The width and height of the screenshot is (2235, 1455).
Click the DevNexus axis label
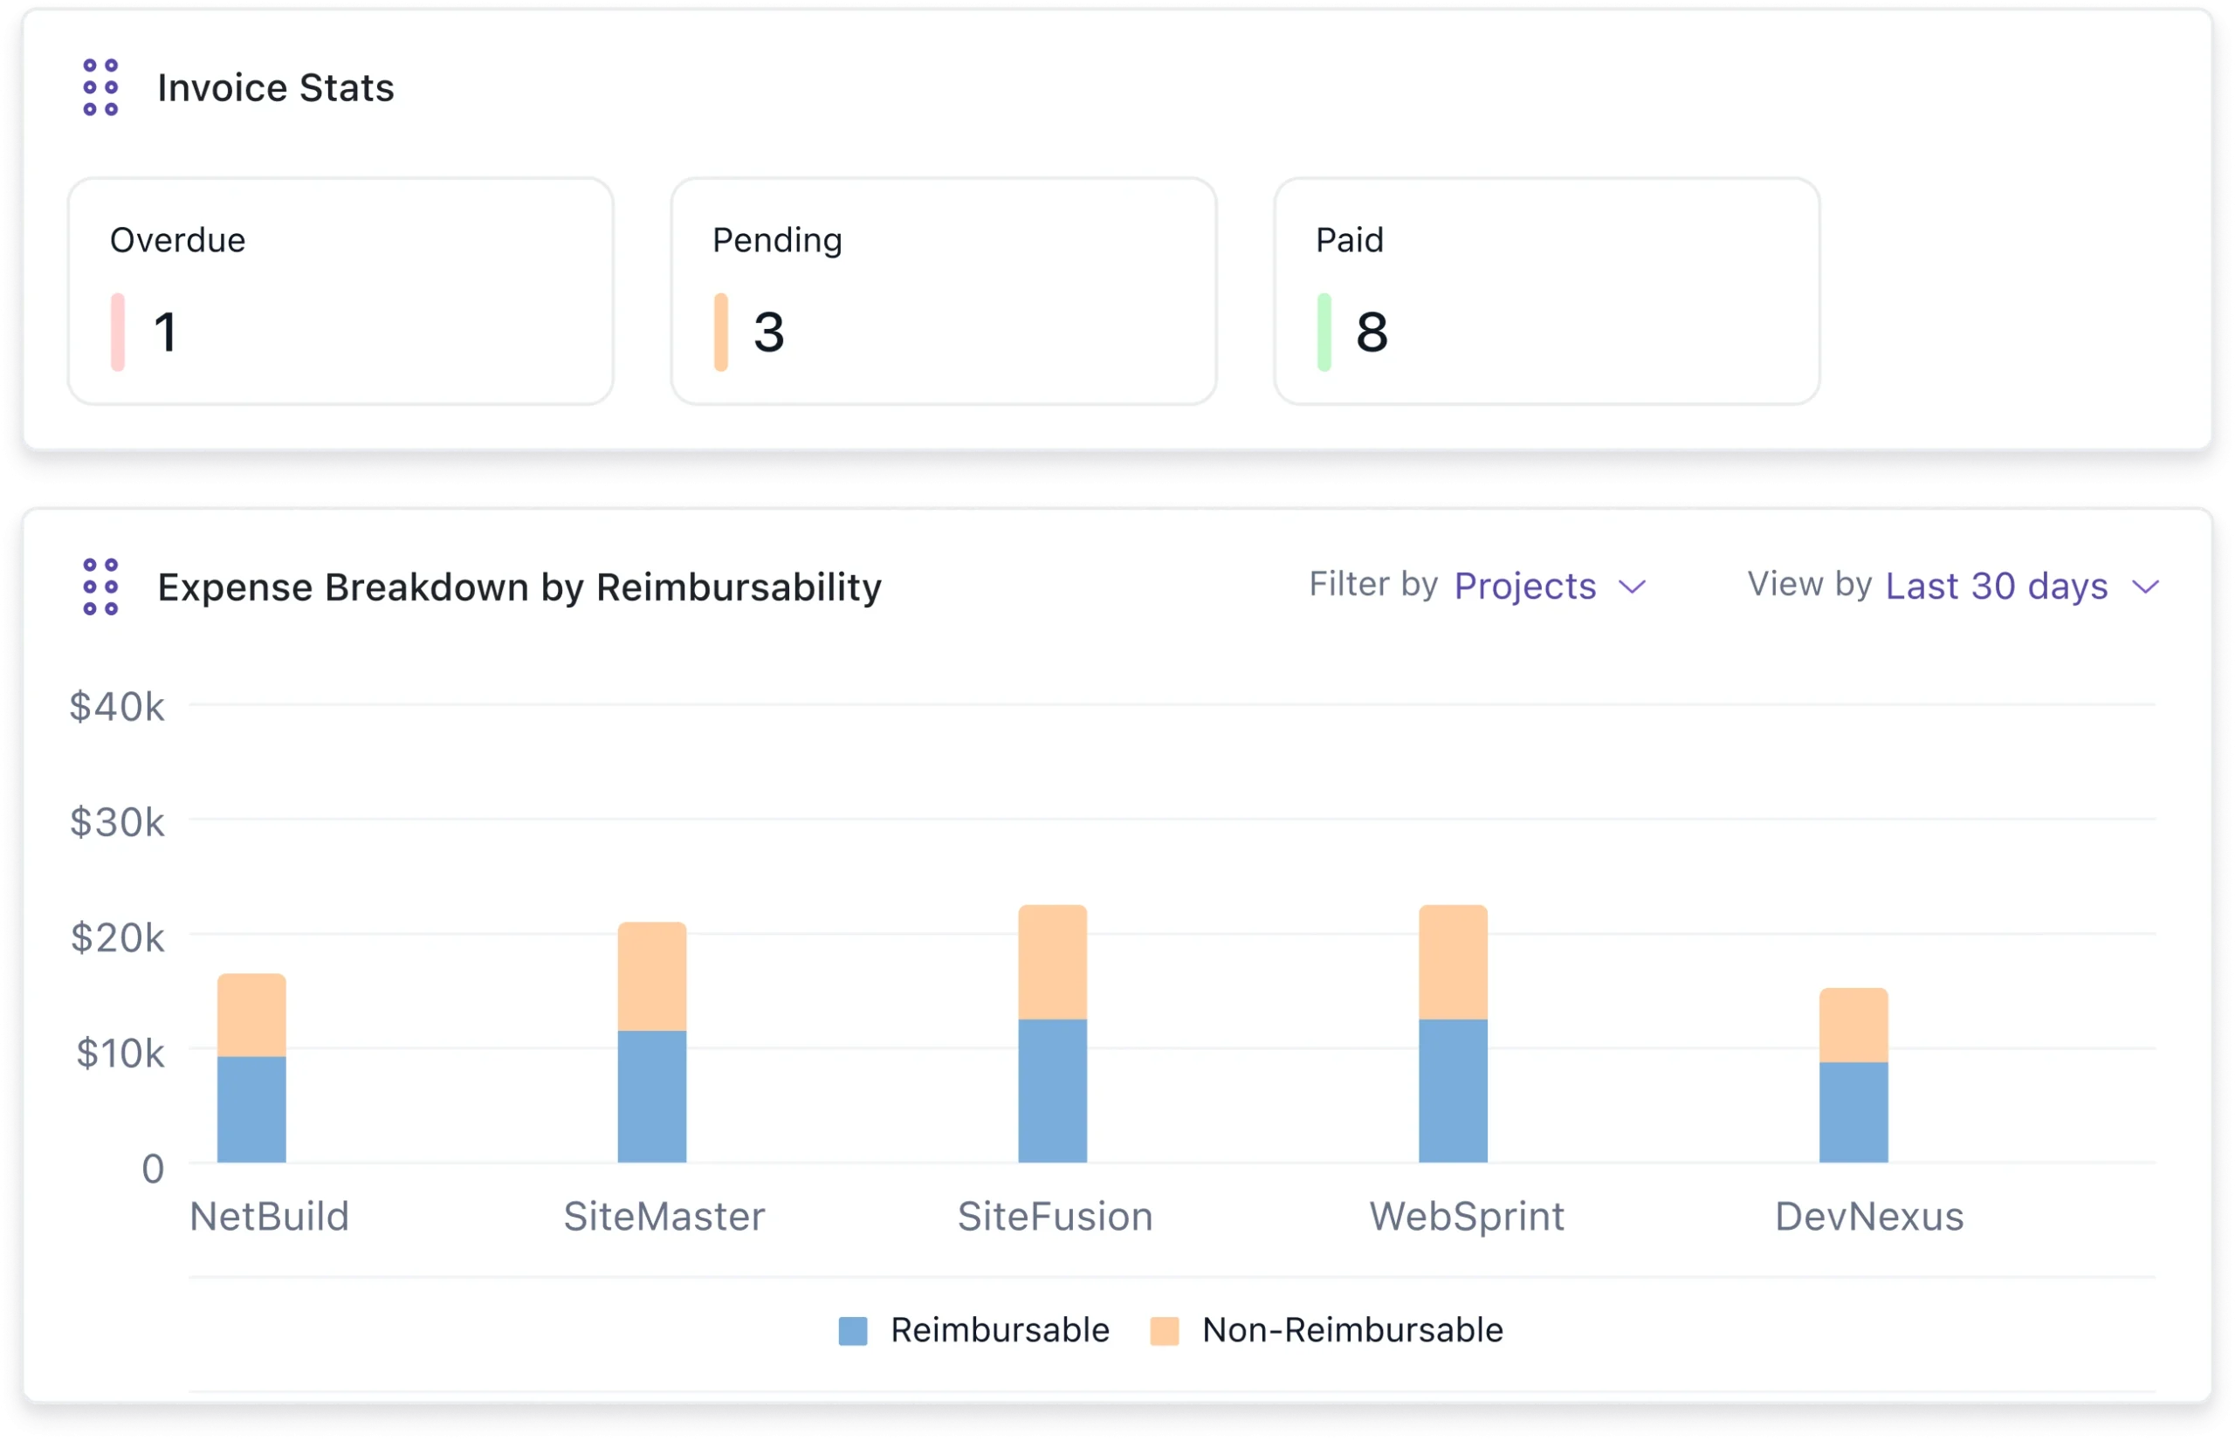[x=1869, y=1217]
